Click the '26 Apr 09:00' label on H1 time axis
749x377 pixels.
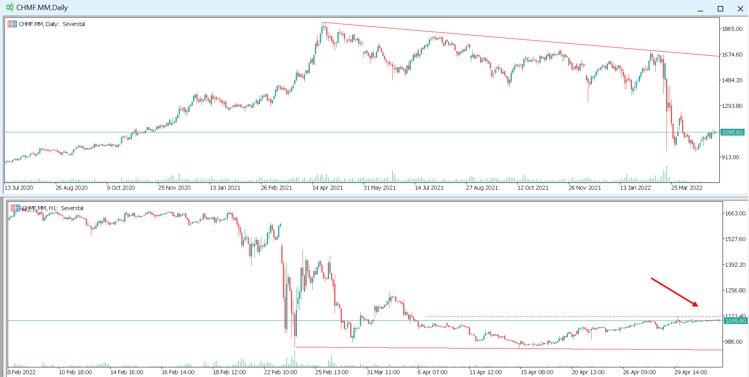click(x=640, y=372)
